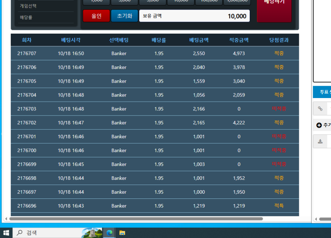The height and width of the screenshot is (238, 331).
Task: Click the left arrow of the betting page scrollbar
Action: click(x=6, y=219)
